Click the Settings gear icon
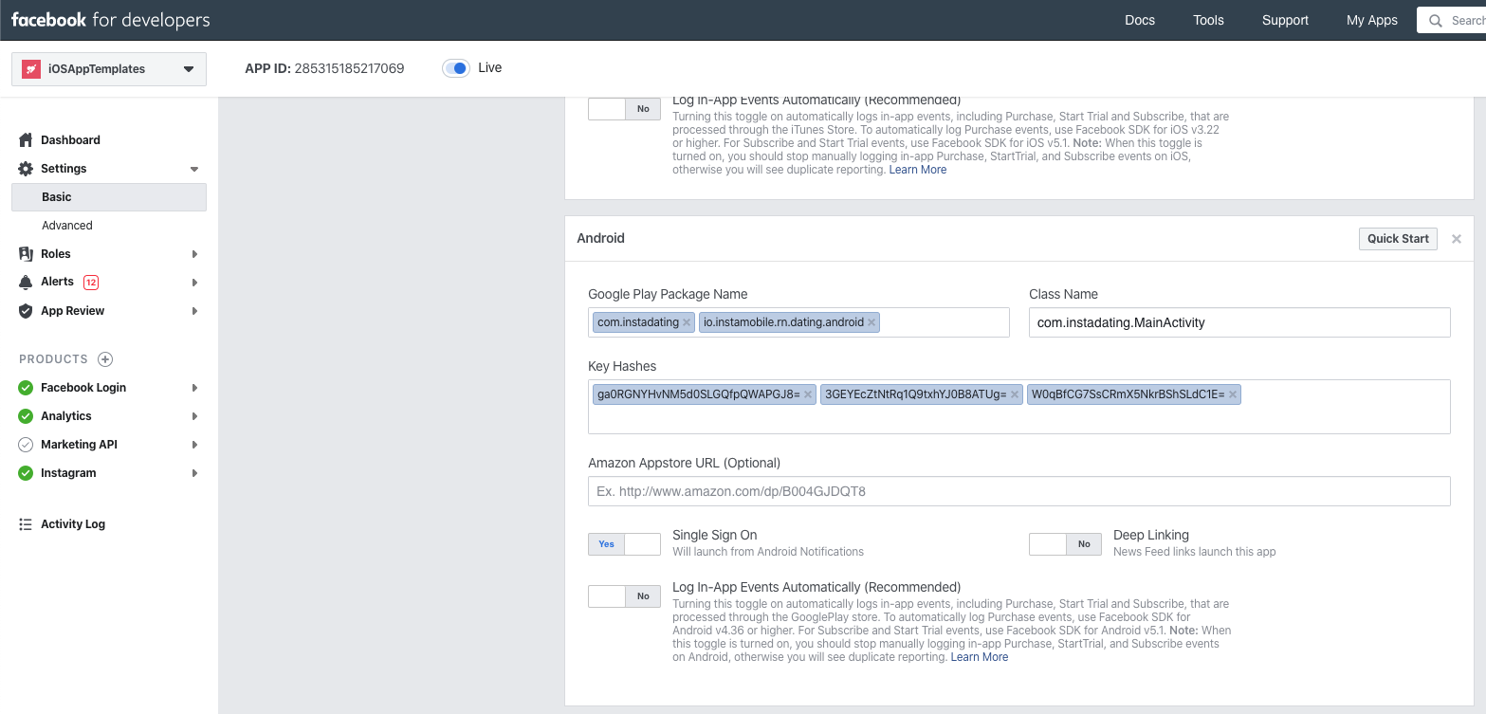This screenshot has width=1486, height=714. [26, 169]
